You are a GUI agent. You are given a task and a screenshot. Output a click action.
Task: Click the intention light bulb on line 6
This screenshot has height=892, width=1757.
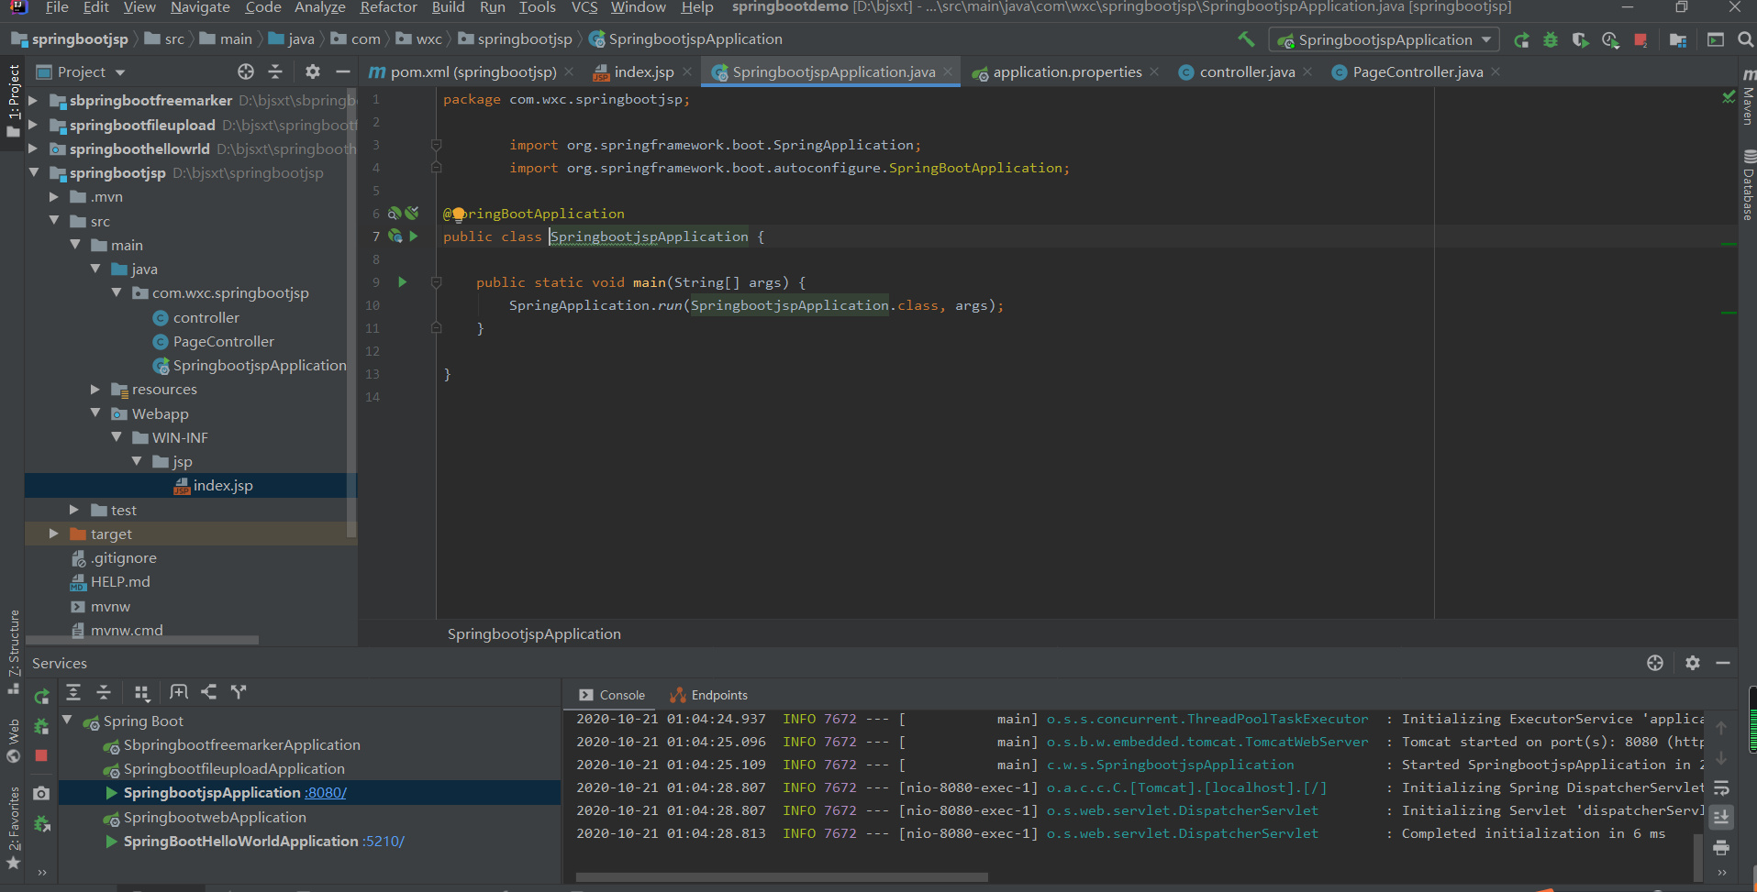(x=458, y=215)
